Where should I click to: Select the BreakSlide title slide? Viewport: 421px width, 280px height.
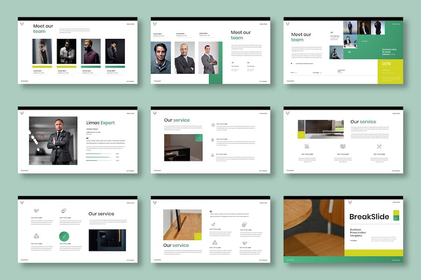pos(343,229)
